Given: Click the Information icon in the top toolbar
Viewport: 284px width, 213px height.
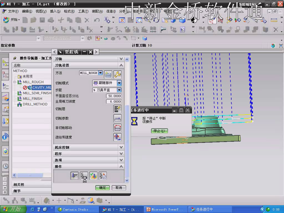Looking at the screenshot, I should 107,20.
